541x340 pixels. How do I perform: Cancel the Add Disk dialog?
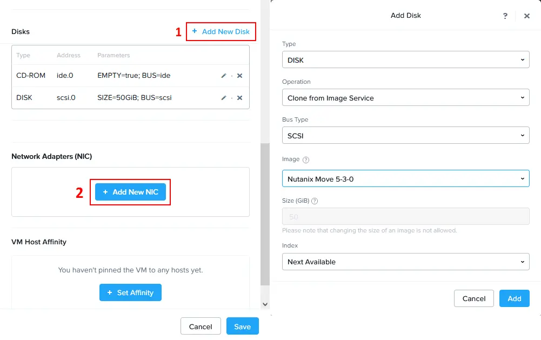(x=474, y=298)
